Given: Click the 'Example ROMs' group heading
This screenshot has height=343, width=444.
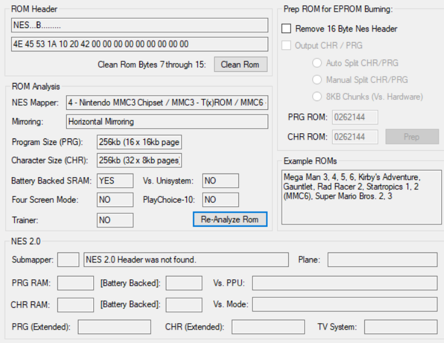Looking at the screenshot, I should [310, 161].
